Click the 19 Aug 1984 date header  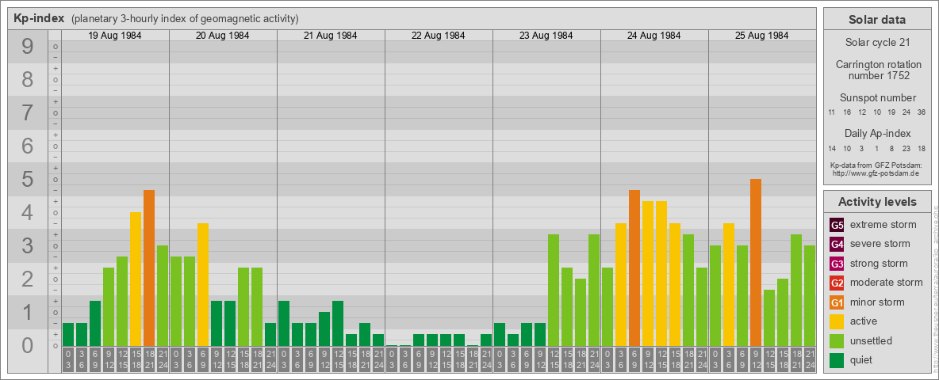tap(115, 36)
